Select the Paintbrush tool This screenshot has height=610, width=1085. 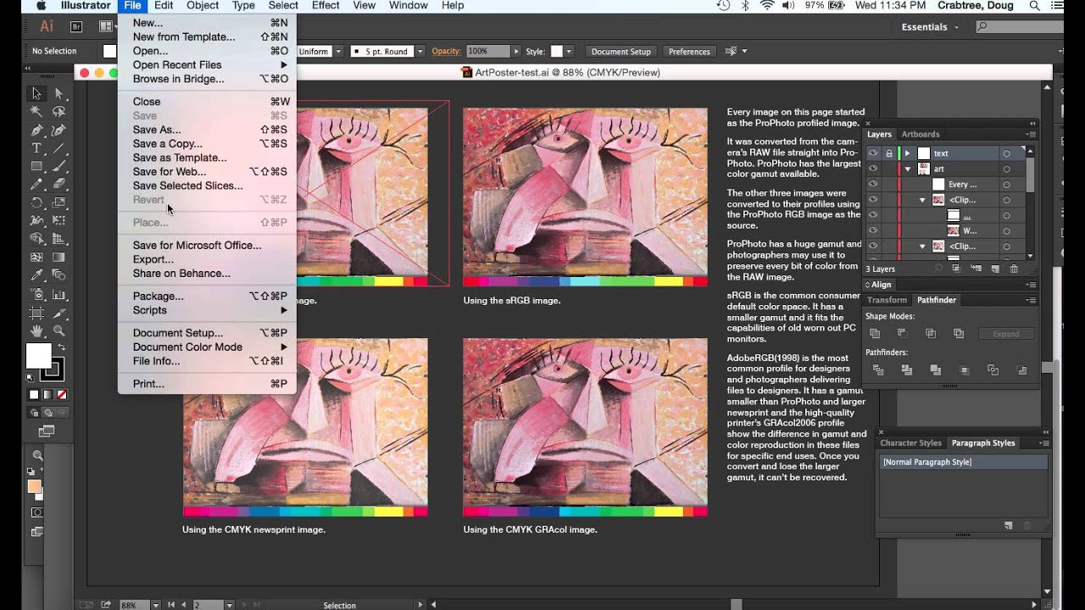tap(59, 166)
